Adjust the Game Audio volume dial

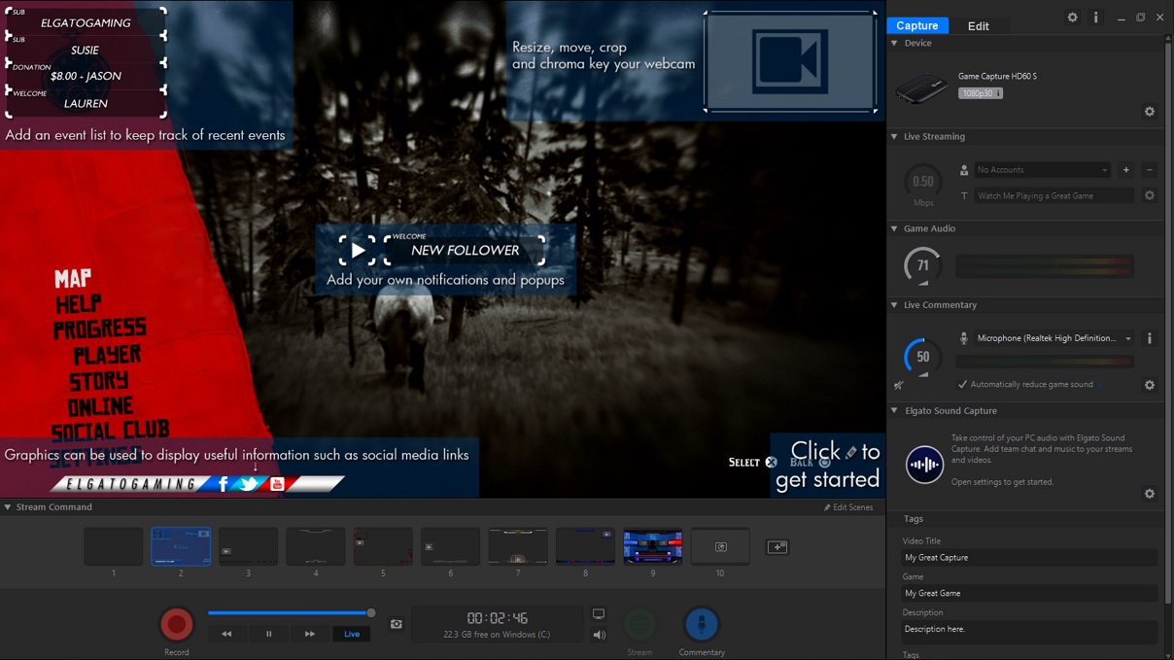coord(922,265)
